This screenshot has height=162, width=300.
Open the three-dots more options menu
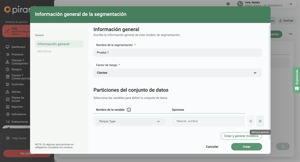(291, 34)
